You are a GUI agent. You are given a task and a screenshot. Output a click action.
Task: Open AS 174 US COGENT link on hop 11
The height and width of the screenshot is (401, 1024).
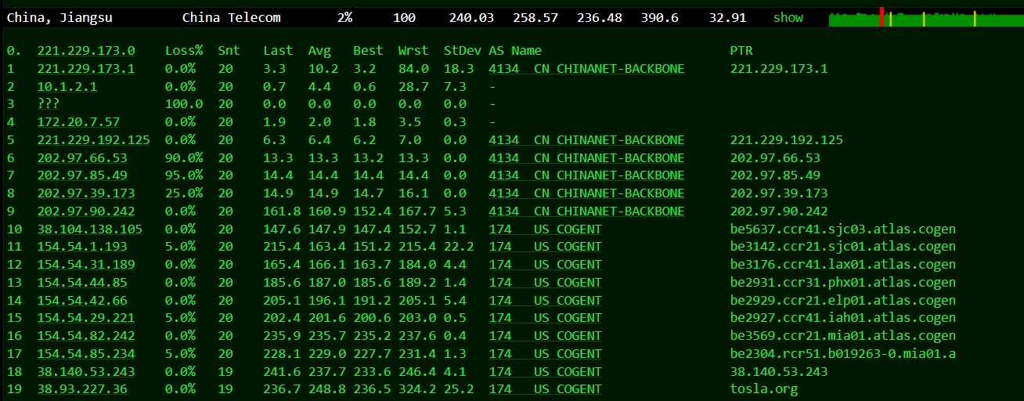(x=546, y=247)
